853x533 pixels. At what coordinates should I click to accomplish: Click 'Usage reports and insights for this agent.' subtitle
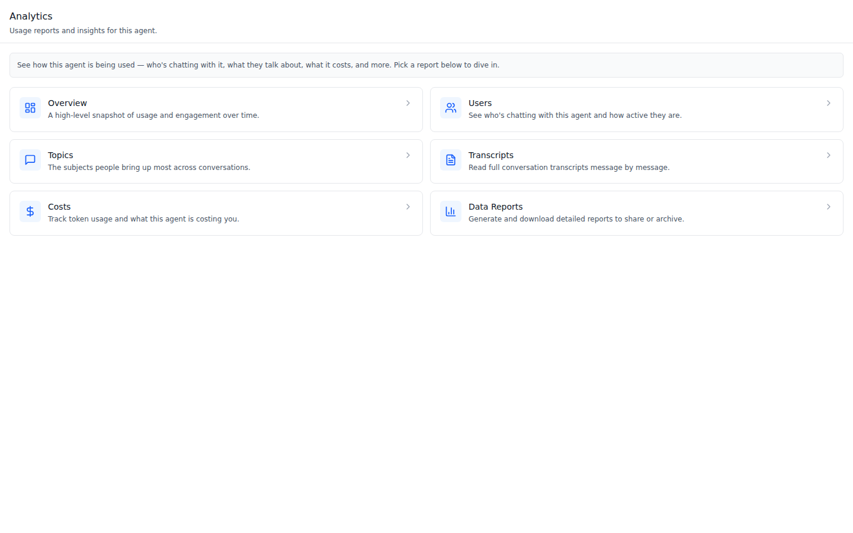coord(84,31)
